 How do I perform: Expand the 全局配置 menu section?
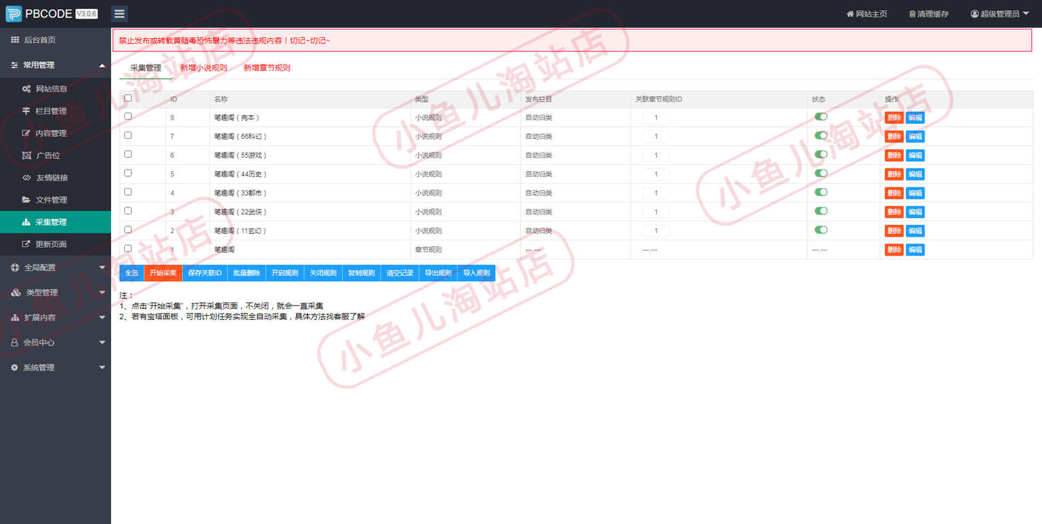tap(56, 267)
